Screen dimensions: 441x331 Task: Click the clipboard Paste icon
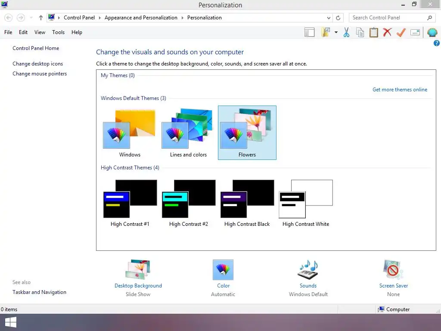(x=373, y=32)
